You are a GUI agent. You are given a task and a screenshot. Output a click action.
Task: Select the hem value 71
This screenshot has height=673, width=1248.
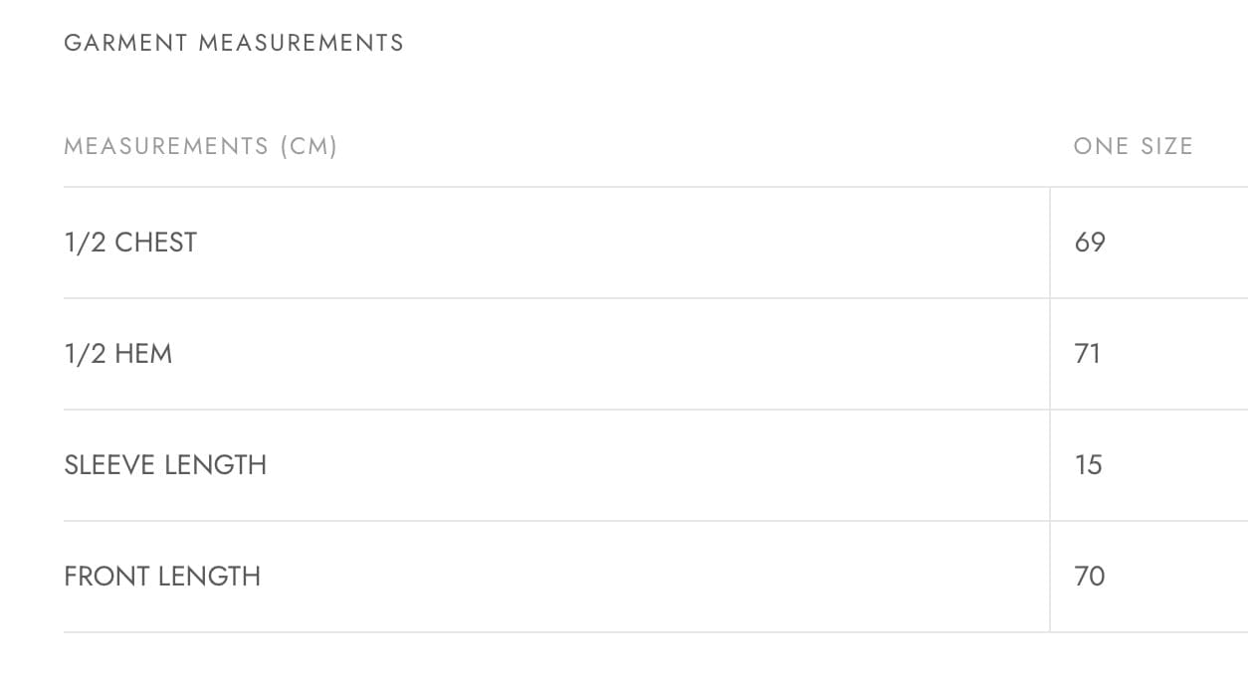point(1088,354)
